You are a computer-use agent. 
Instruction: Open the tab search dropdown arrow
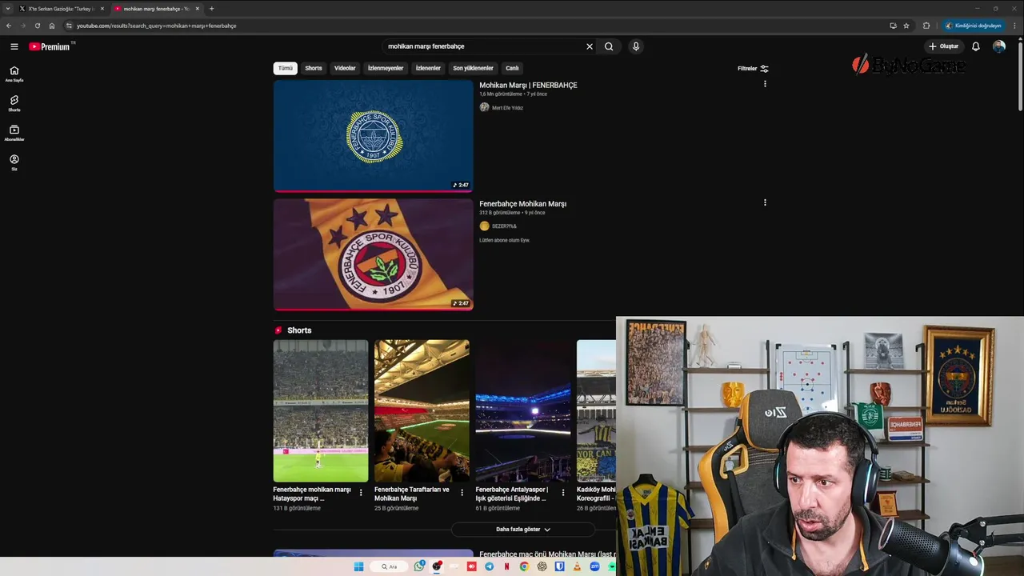(x=8, y=9)
